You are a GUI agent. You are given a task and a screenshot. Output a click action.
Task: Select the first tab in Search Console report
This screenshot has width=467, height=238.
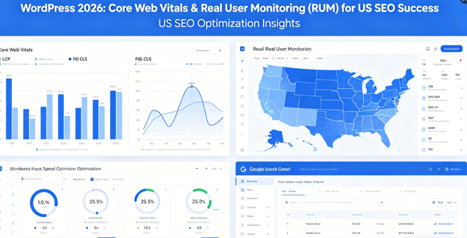pos(290,192)
